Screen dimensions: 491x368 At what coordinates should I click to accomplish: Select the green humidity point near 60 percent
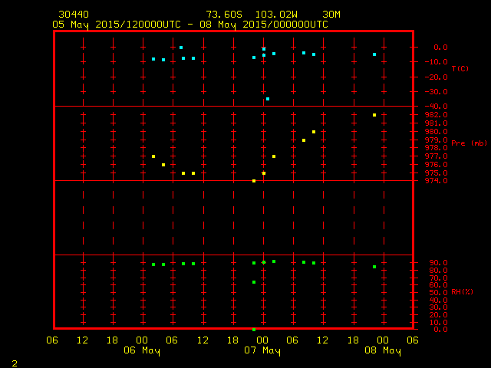pyautogui.click(x=254, y=282)
